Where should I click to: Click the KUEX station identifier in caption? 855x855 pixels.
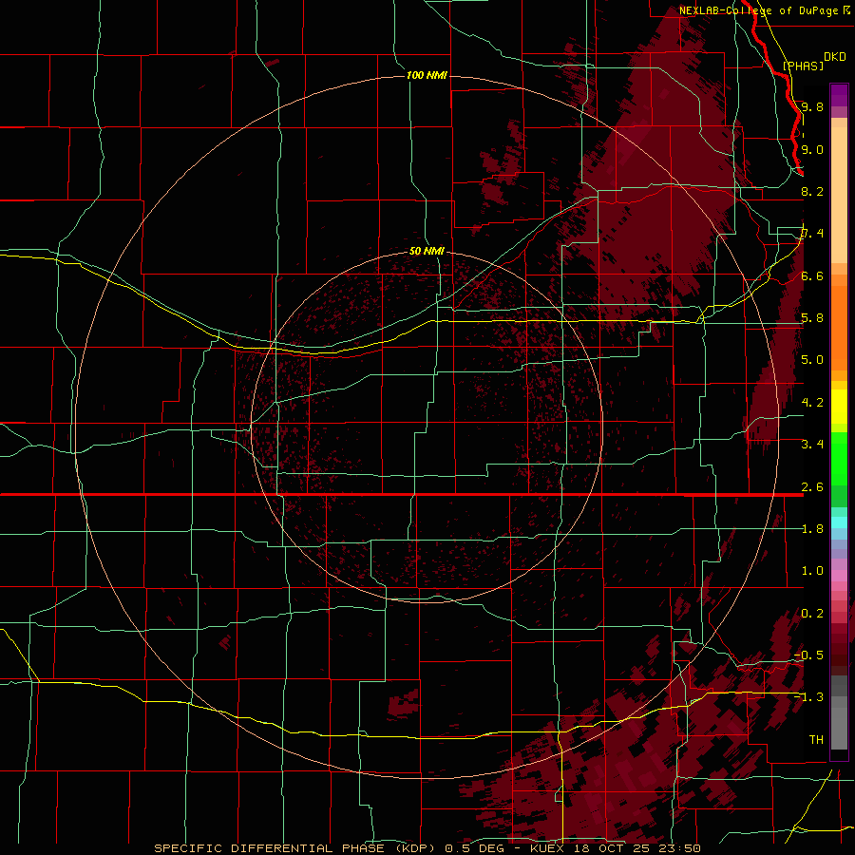click(x=549, y=848)
